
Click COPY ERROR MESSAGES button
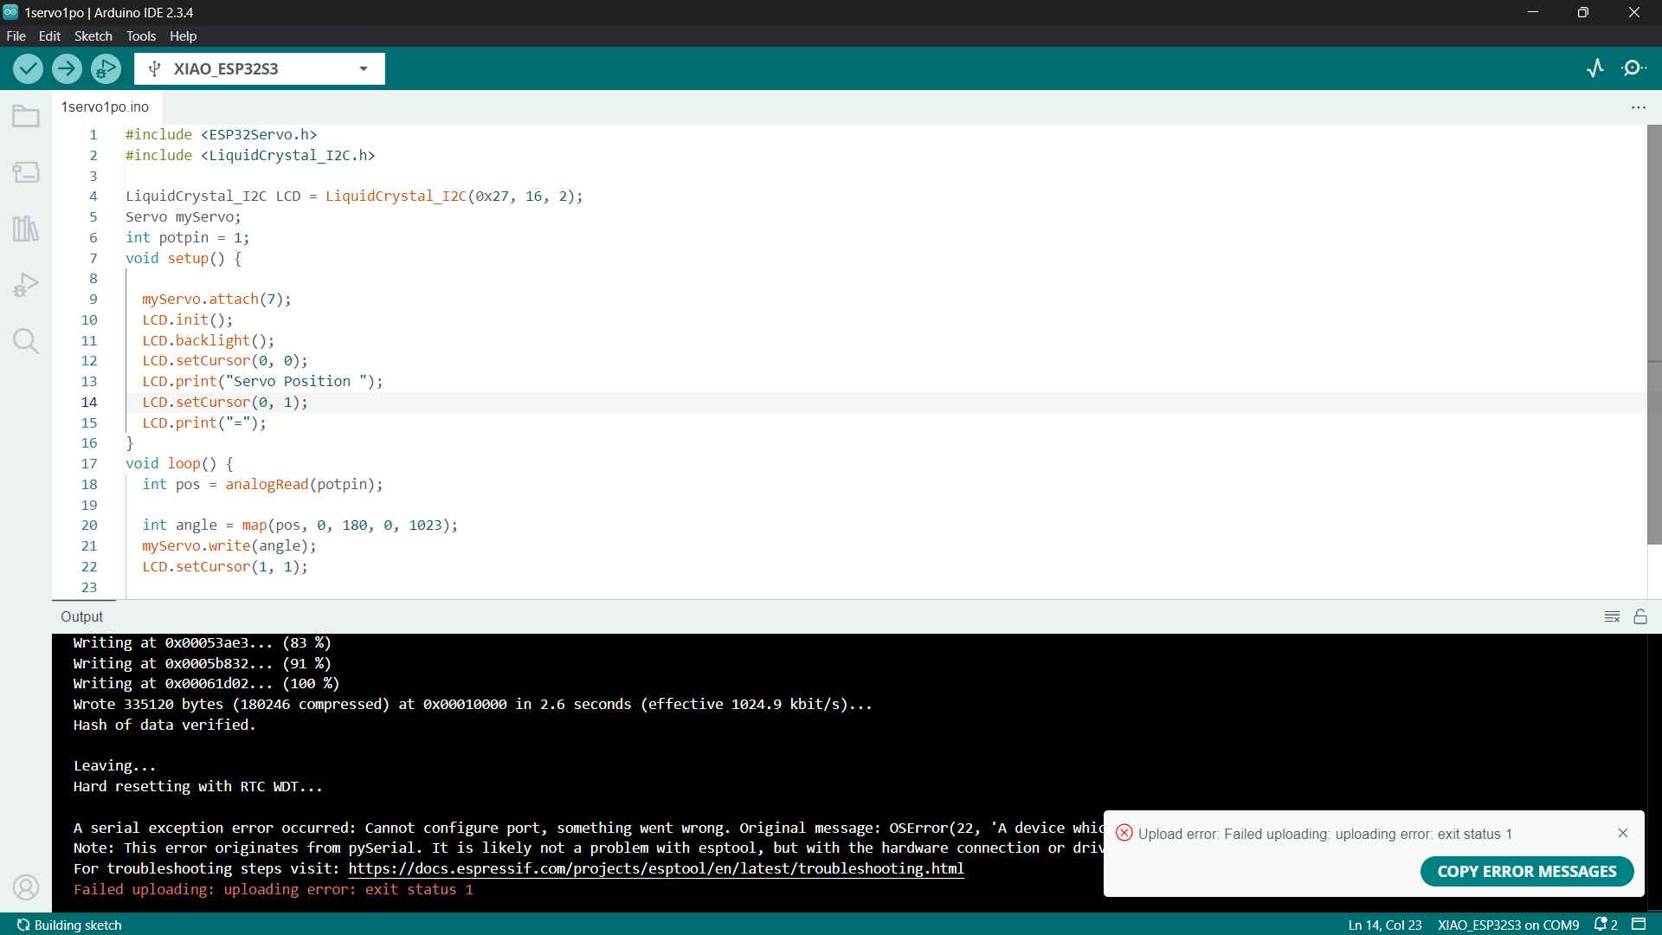point(1527,871)
